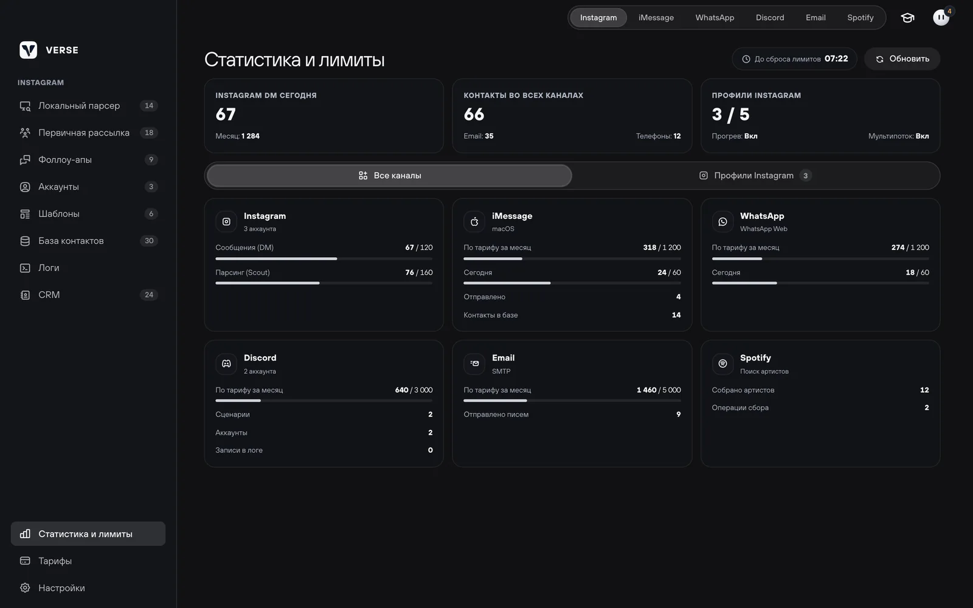Click the Первичная рассылка sidebar icon
The height and width of the screenshot is (608, 973).
click(x=25, y=133)
